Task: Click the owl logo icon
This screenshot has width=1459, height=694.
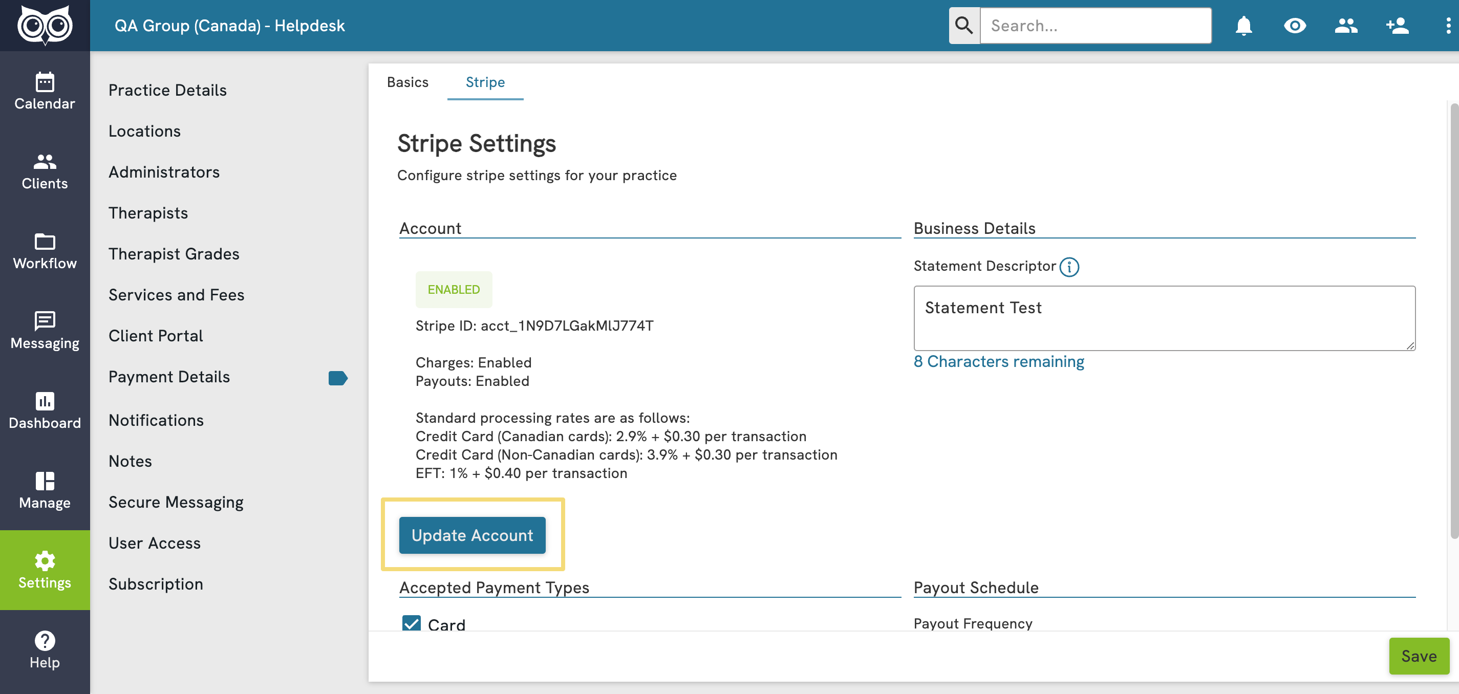Action: tap(45, 25)
